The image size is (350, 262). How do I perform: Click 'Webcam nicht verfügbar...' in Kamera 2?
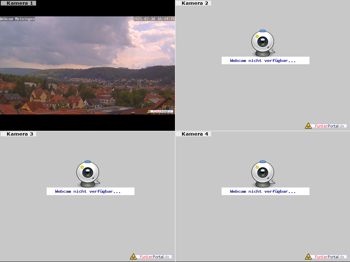coord(263,61)
